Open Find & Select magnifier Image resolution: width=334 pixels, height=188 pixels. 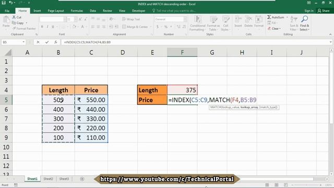[x=304, y=19]
